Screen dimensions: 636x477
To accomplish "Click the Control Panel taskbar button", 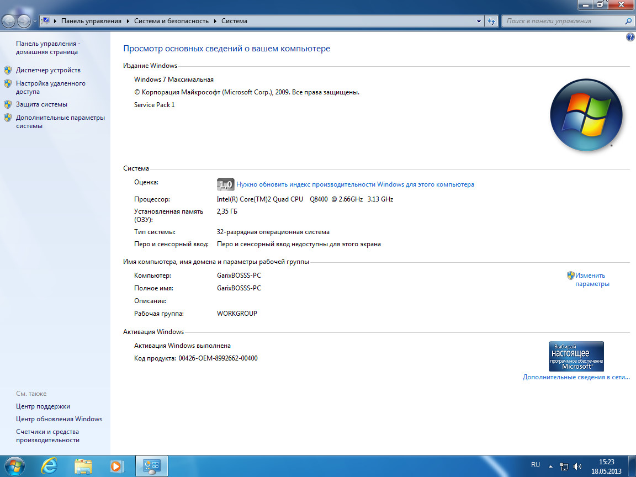I will pos(152,467).
